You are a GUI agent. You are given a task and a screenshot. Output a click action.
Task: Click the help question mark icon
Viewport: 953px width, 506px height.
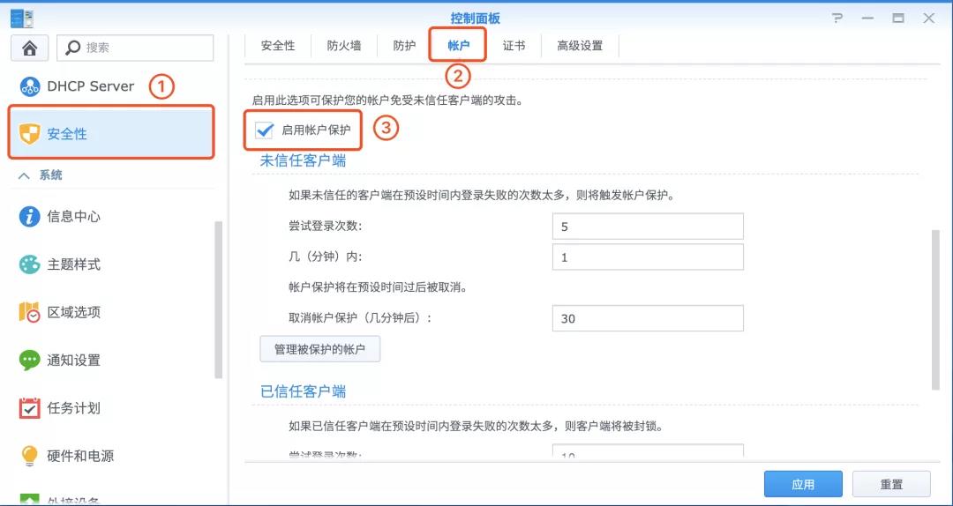(x=837, y=19)
